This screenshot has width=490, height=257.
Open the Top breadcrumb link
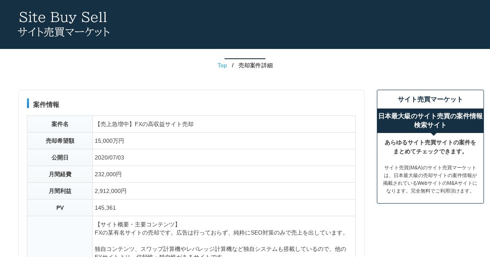click(222, 65)
